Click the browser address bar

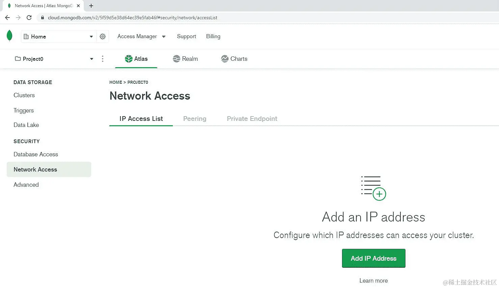(x=135, y=17)
